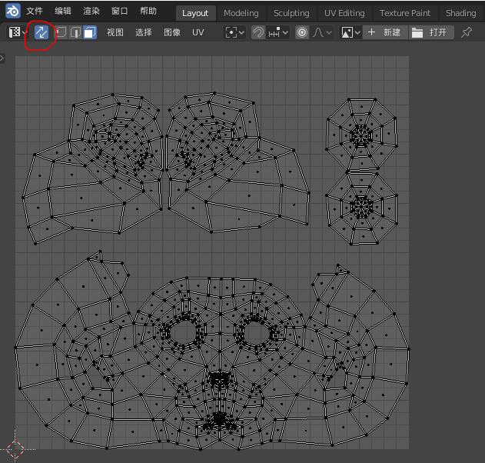
Task: Open the 选择 menu
Action: 144,32
